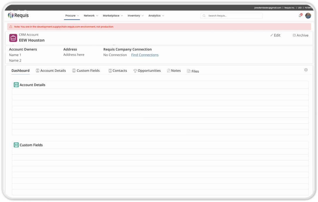Expand the Analytics menu
Screen dimensions: 318x202
[x=156, y=16]
